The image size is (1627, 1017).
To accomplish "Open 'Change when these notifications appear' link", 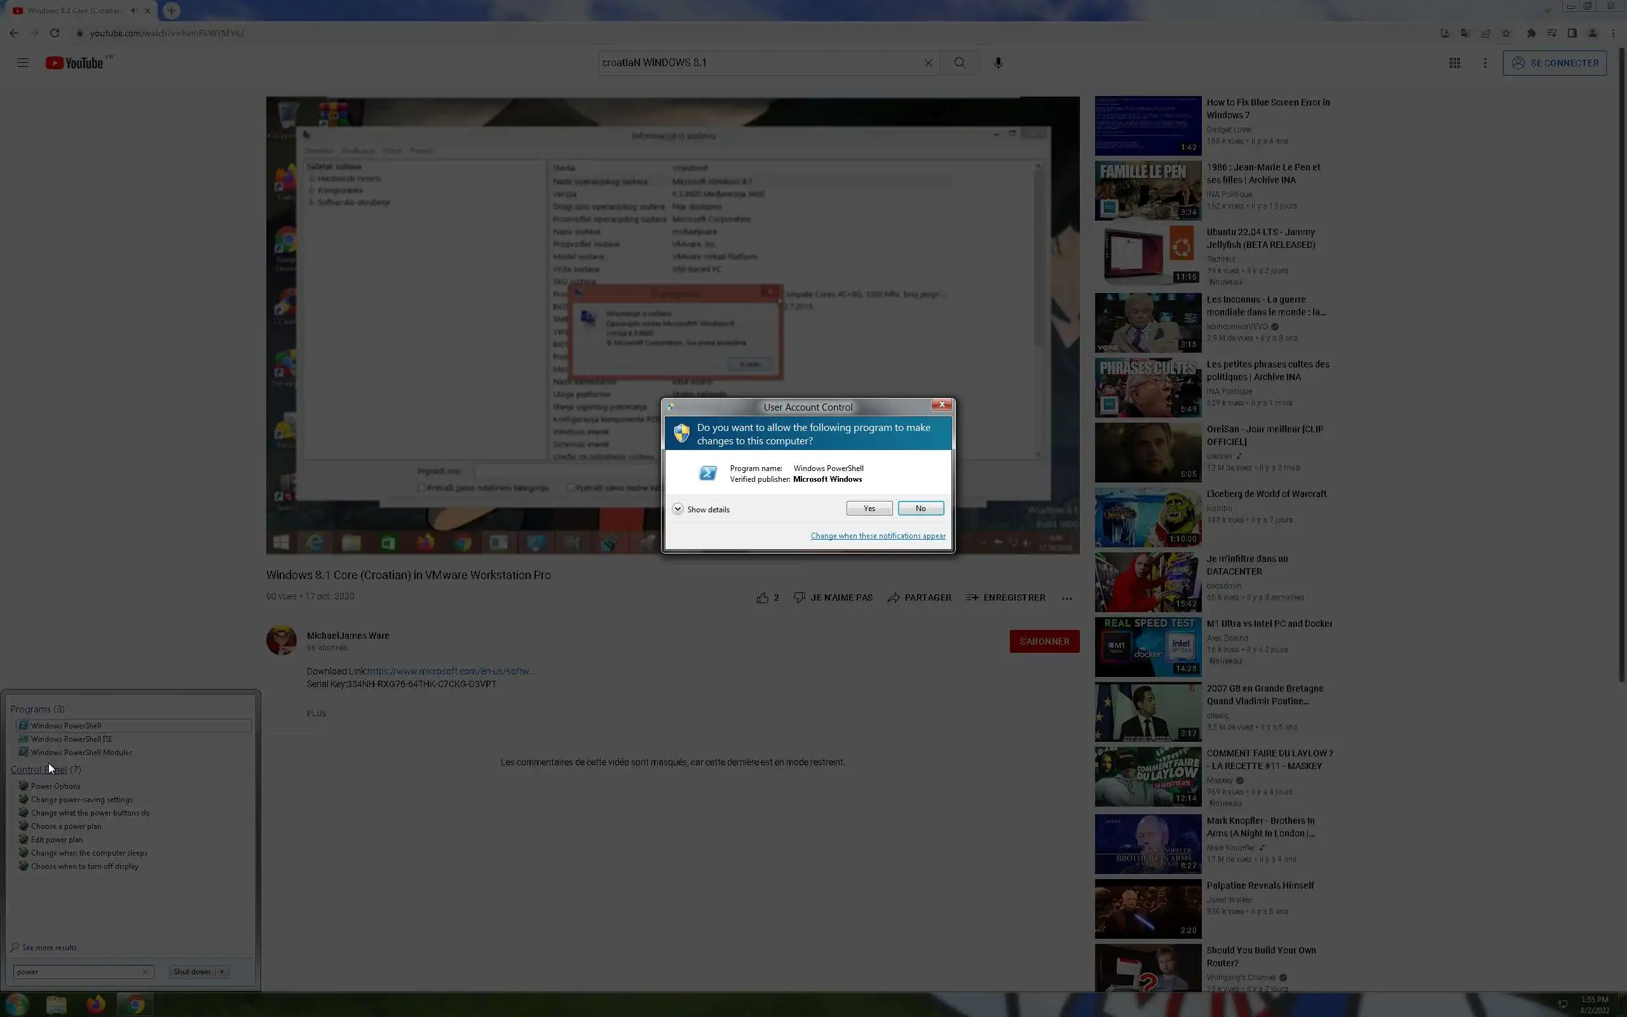I will pyautogui.click(x=877, y=536).
